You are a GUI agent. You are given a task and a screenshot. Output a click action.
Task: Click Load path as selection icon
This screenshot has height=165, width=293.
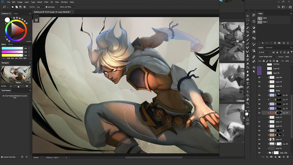click(x=271, y=43)
